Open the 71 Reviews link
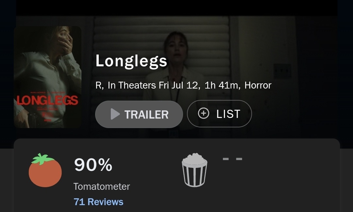The width and height of the screenshot is (353, 212). (98, 202)
